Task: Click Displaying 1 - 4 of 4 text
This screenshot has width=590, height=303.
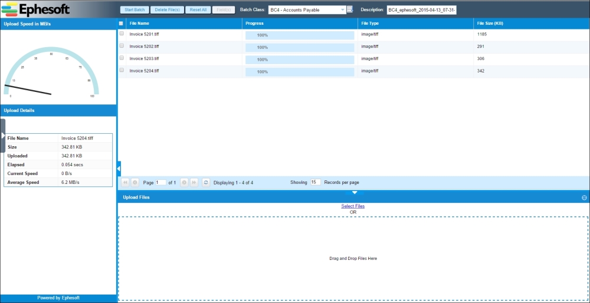Action: 233,183
